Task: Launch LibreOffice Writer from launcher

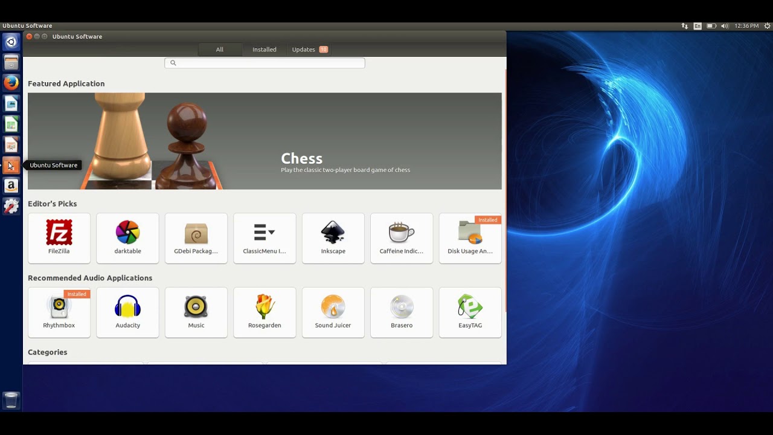Action: [x=11, y=104]
